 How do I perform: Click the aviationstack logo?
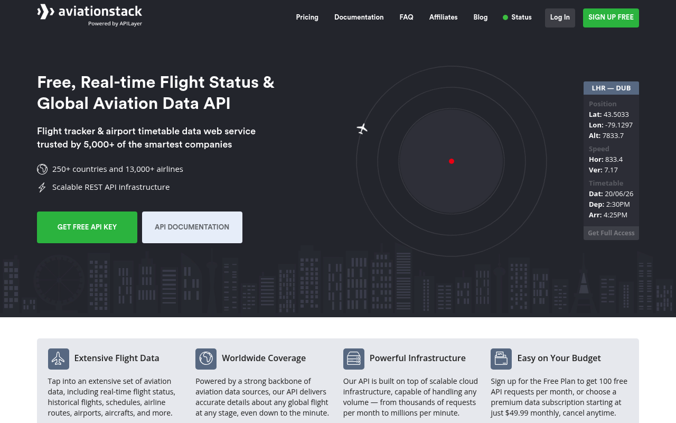coord(90,15)
